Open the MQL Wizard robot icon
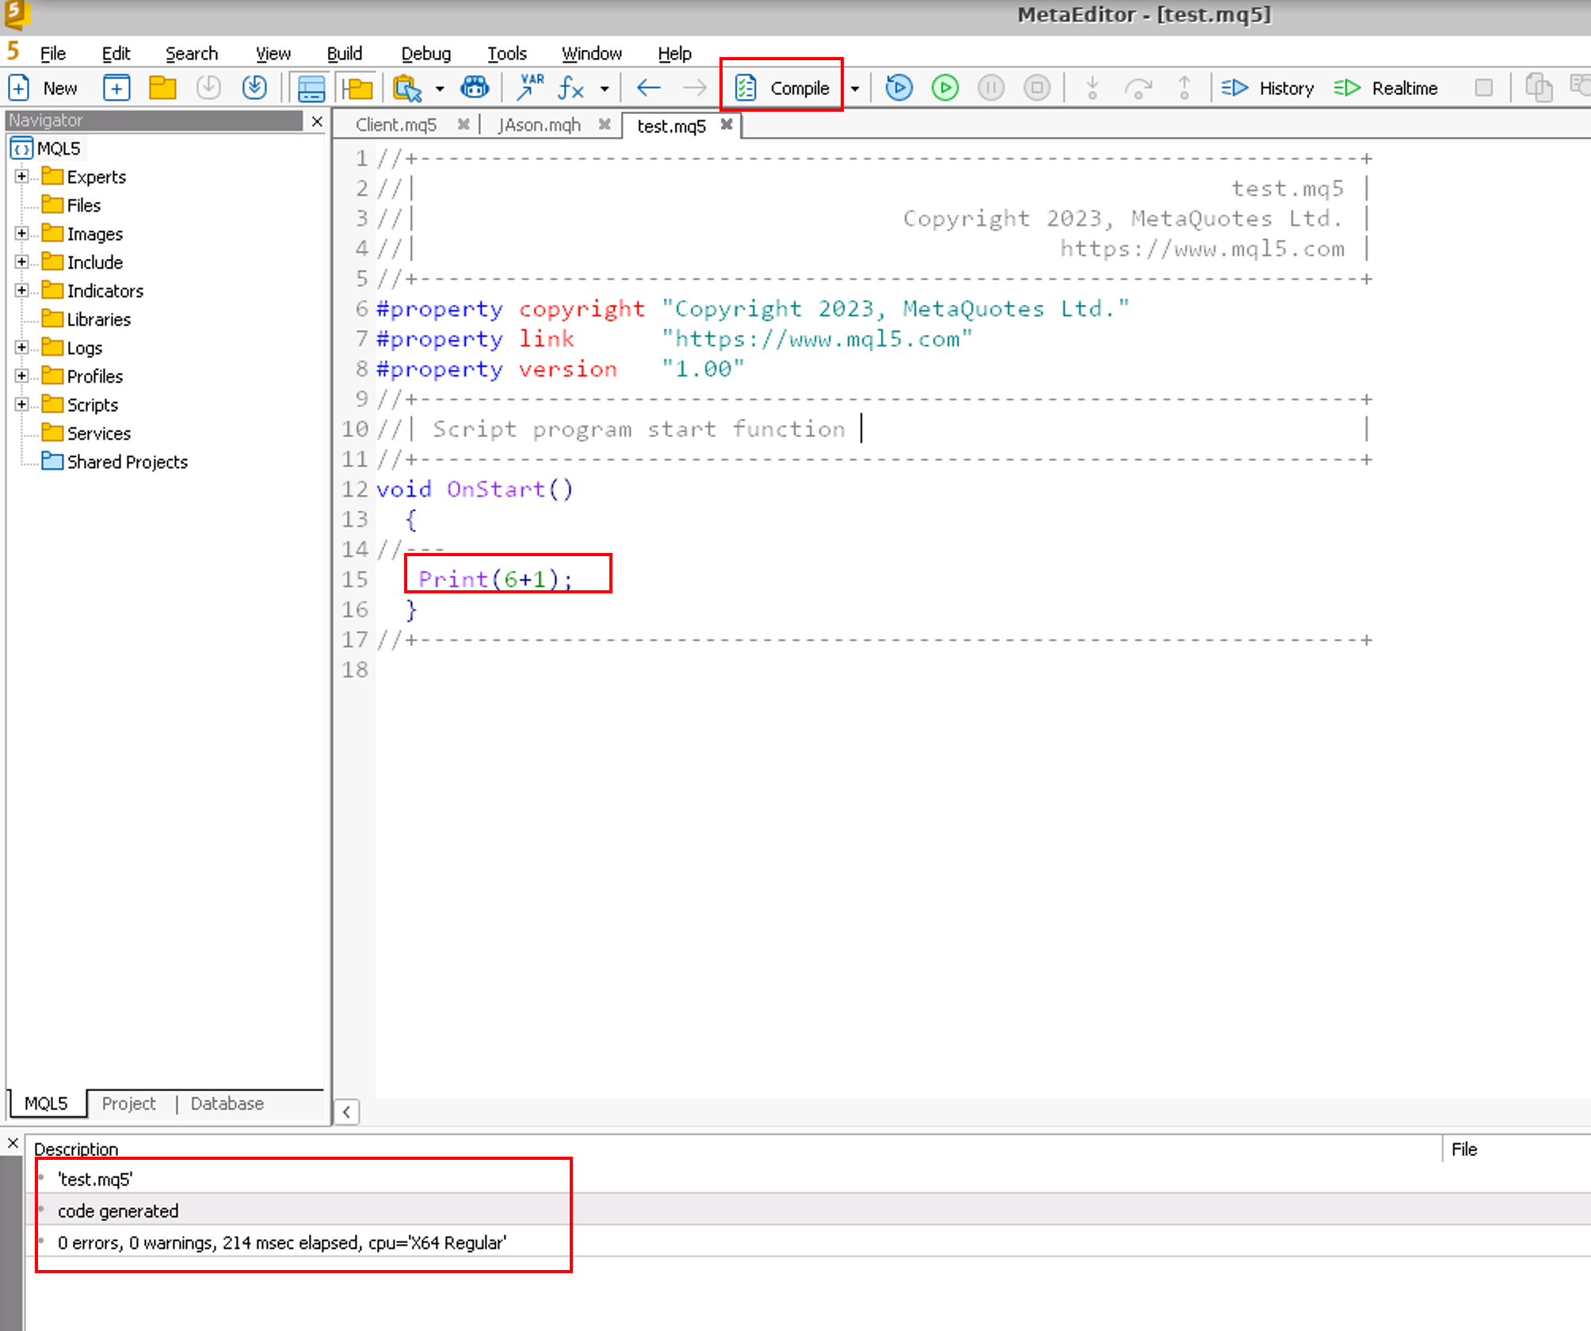 [475, 88]
